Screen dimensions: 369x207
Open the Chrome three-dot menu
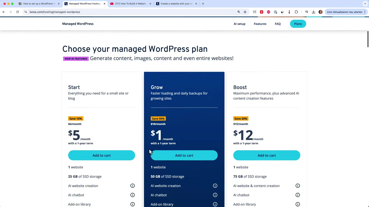365,12
